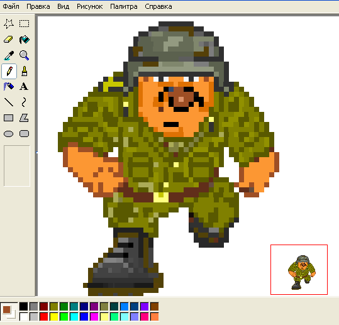Select the Free-Form Select tool
Image resolution: width=339 pixels, height=325 pixels.
point(9,24)
